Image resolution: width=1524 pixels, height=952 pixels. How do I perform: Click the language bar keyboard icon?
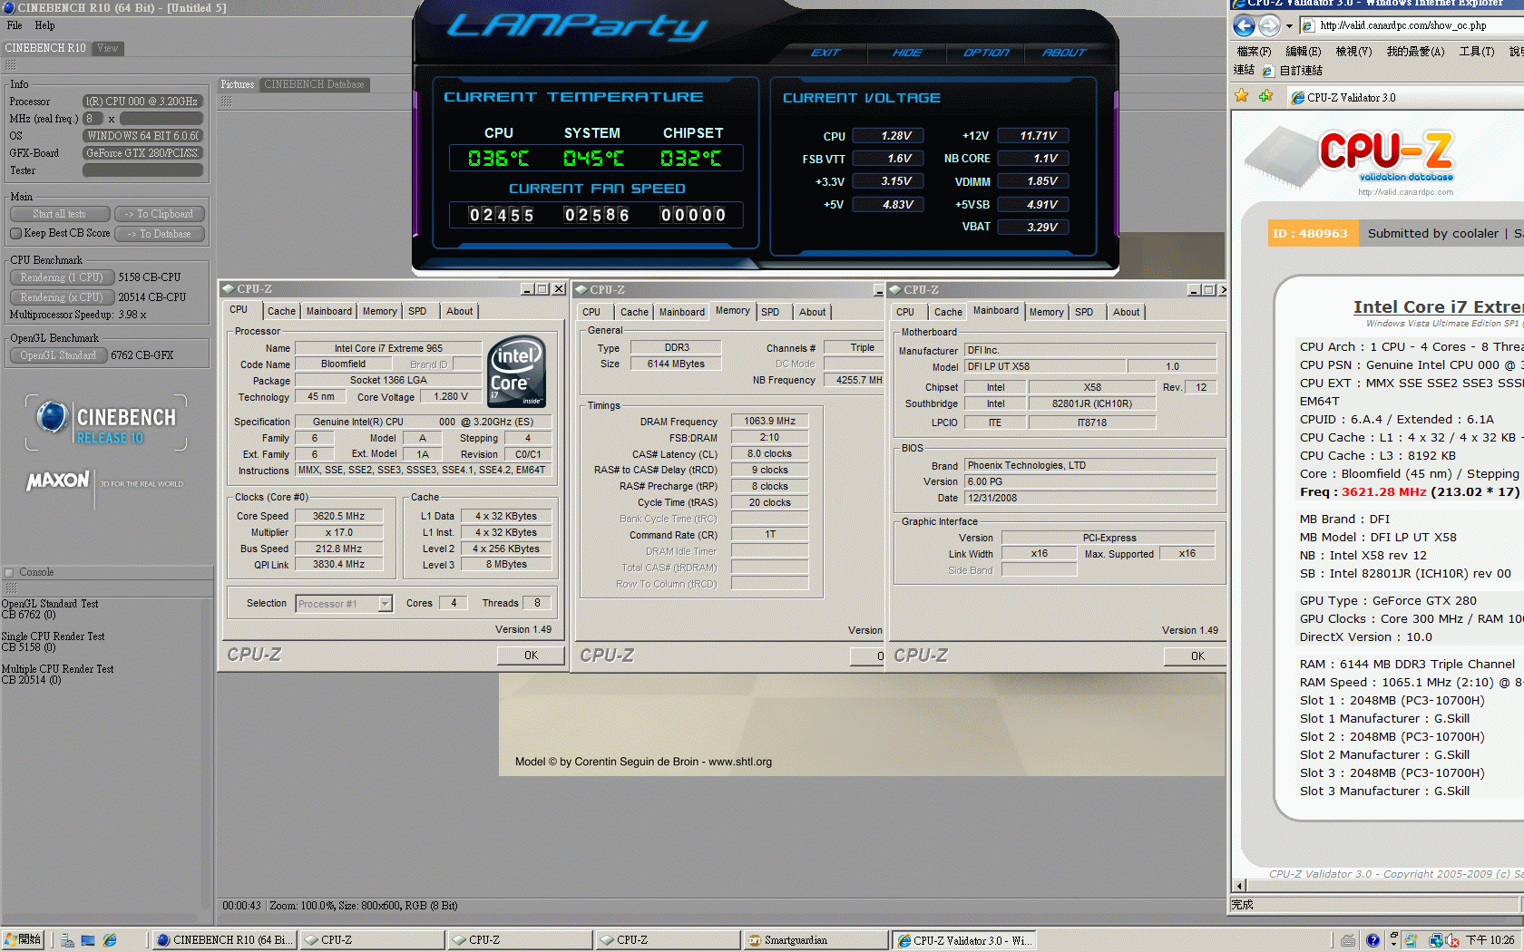coord(1348,940)
